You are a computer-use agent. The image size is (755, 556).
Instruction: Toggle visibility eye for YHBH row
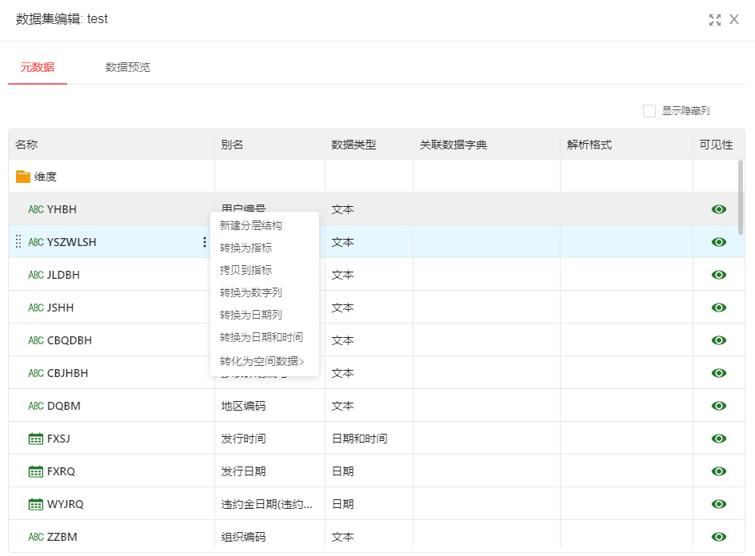(x=718, y=209)
